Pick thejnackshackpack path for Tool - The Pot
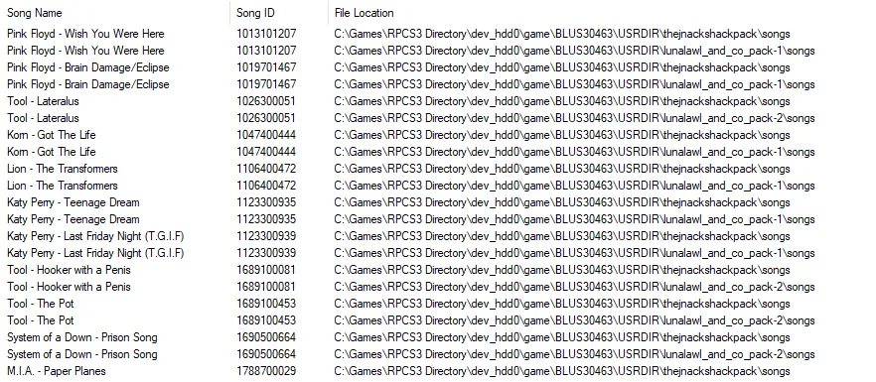Viewport: 876px width, 382px height. point(562,304)
